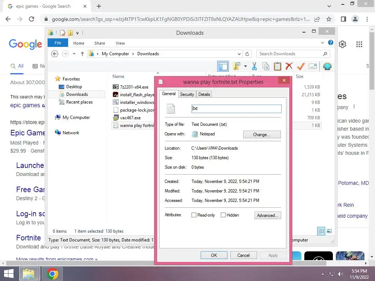Open Google apps grid icon
Screen dimensions: 375x281
point(359,44)
